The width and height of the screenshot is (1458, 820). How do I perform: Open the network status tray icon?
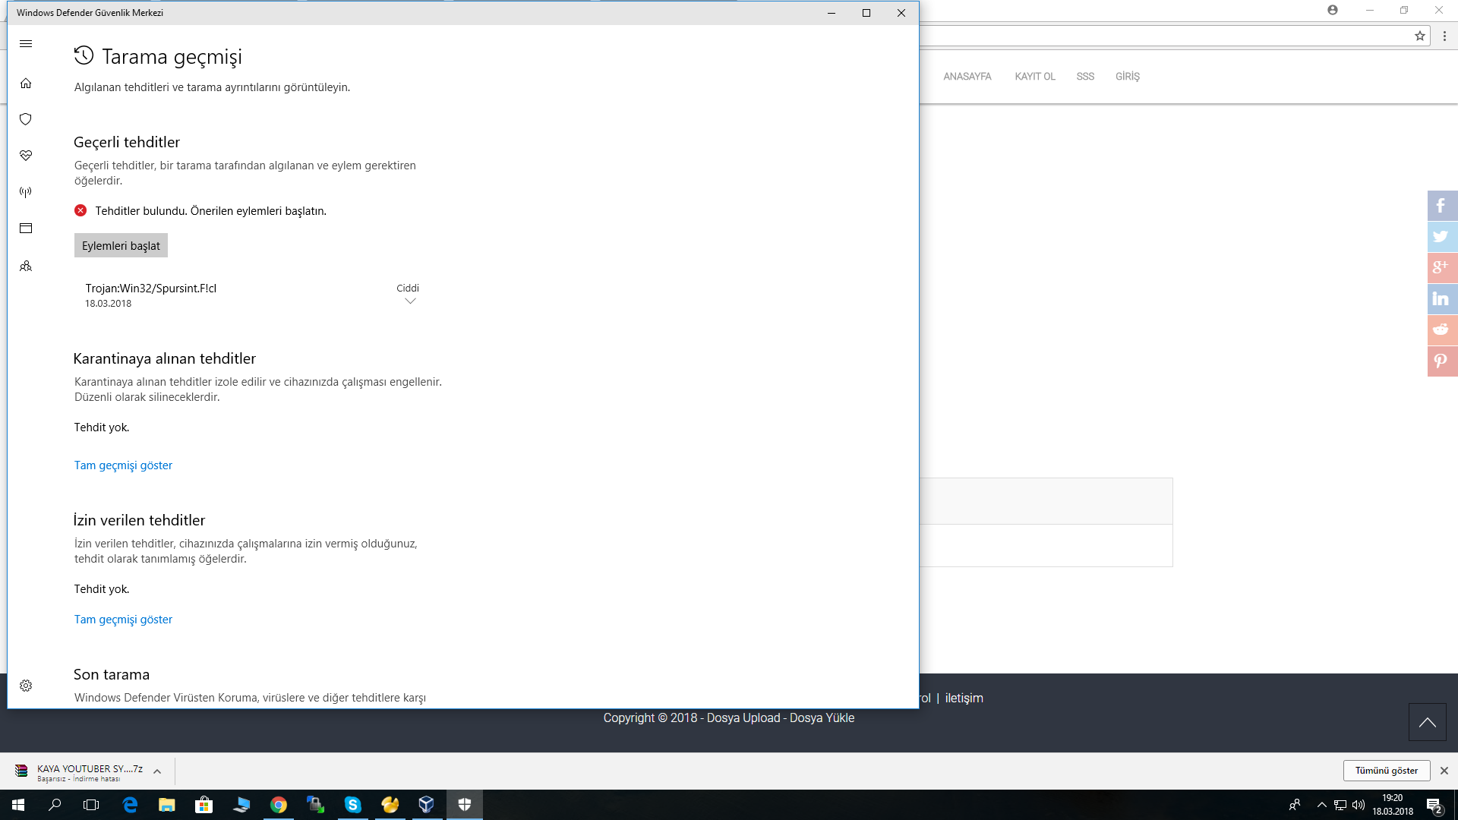1340,805
